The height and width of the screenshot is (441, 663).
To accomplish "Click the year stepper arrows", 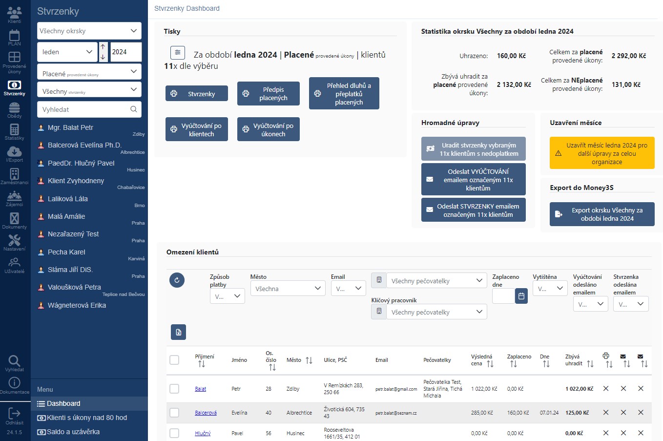I will [103, 52].
